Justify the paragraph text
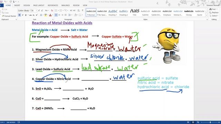This screenshot has width=221, height=124. (x=66, y=15)
